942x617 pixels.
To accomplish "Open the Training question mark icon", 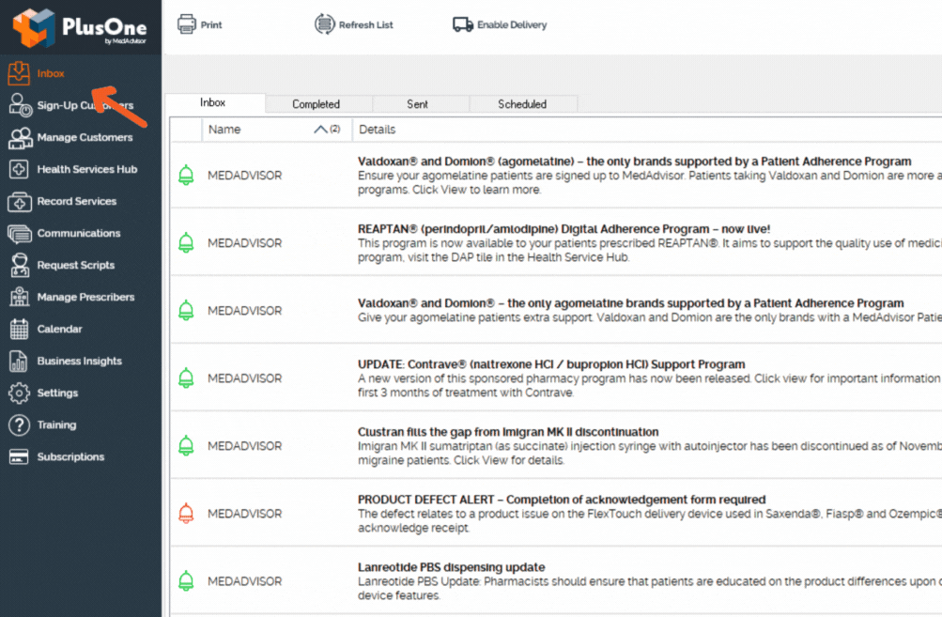I will [x=19, y=425].
